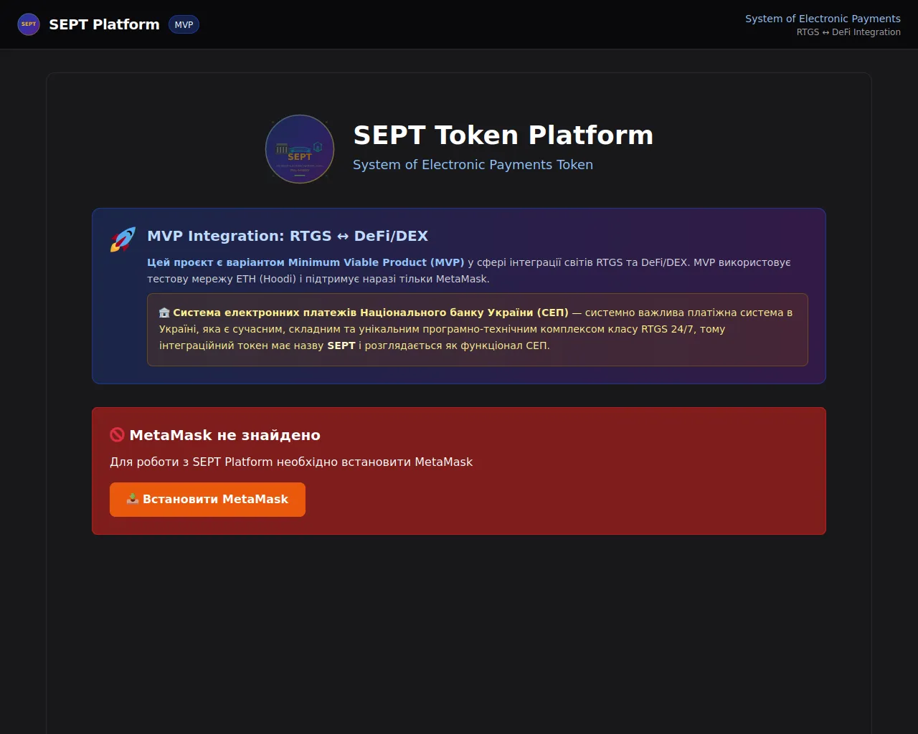Click bold SEPT word in yellow note

click(341, 345)
